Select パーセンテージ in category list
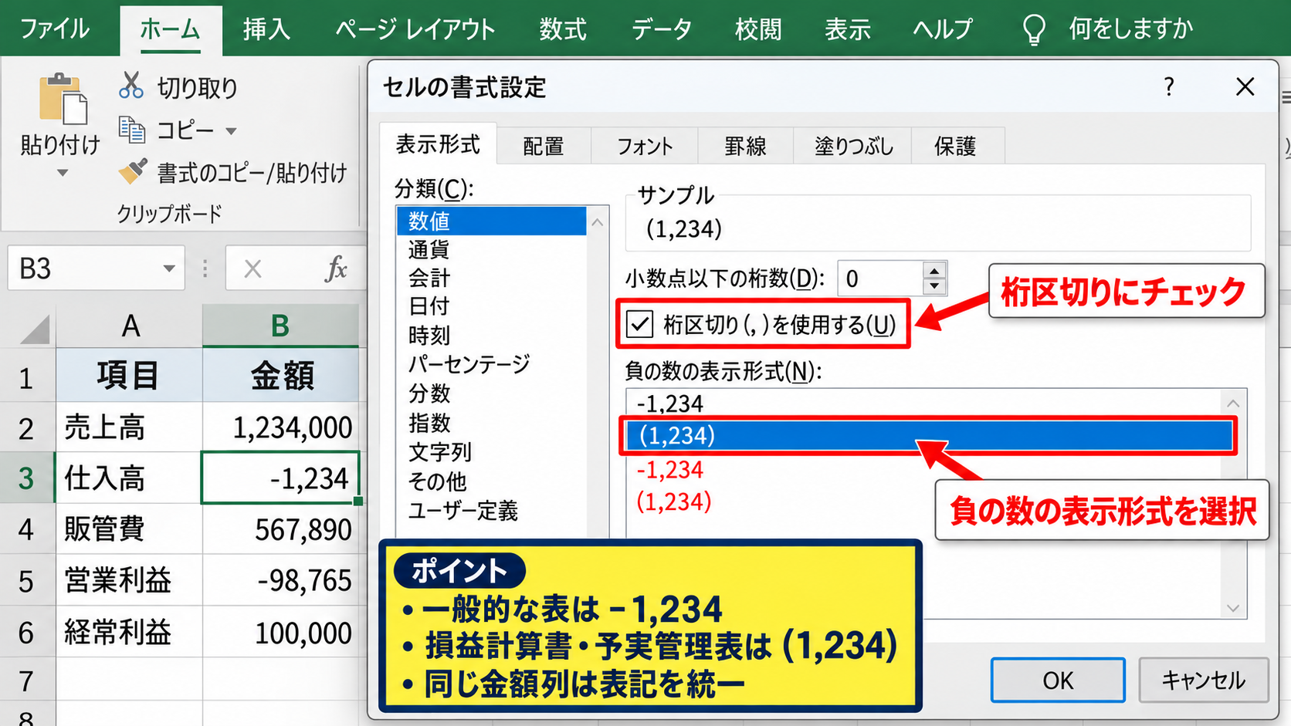The width and height of the screenshot is (1291, 726). [491, 363]
